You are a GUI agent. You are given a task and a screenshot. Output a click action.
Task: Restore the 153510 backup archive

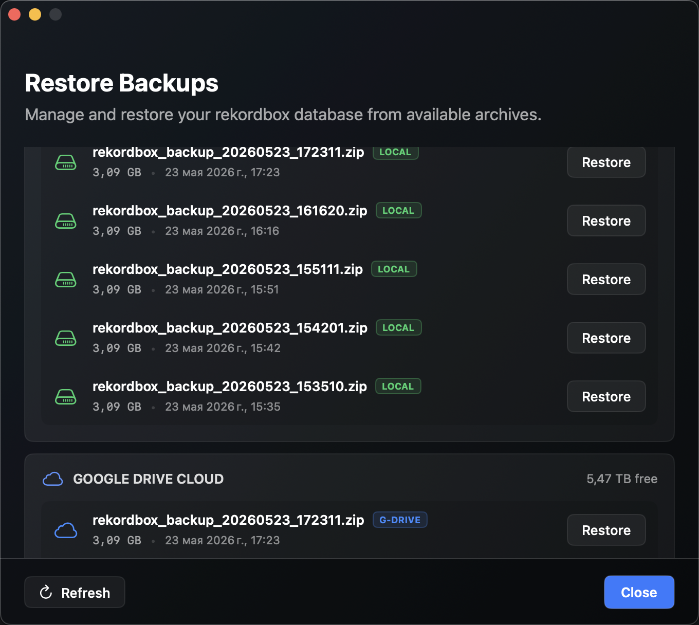click(x=606, y=397)
